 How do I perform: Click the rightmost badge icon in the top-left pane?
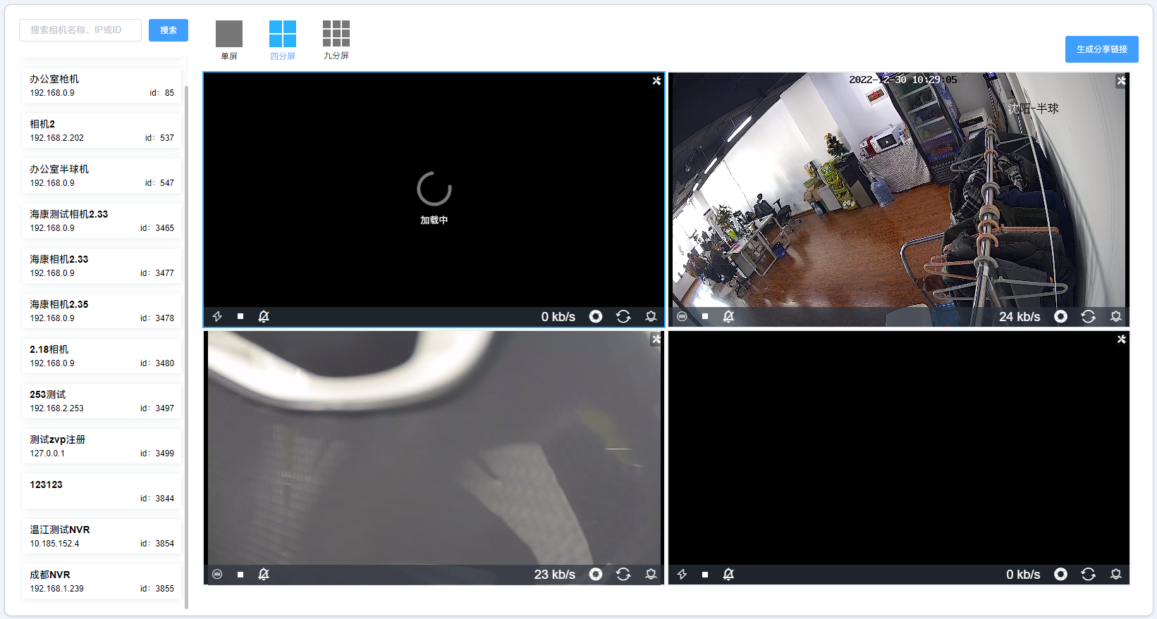click(x=651, y=317)
